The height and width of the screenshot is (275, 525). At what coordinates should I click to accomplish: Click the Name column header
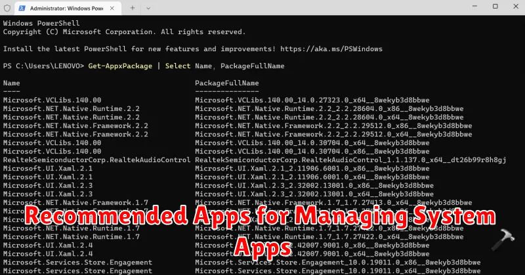pyautogui.click(x=12, y=83)
